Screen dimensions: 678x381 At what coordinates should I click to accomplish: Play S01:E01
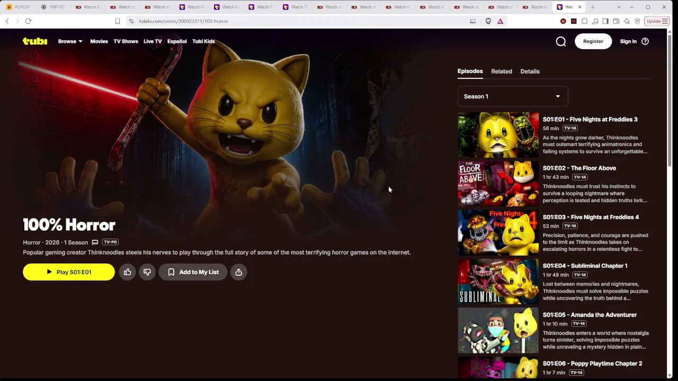point(69,272)
